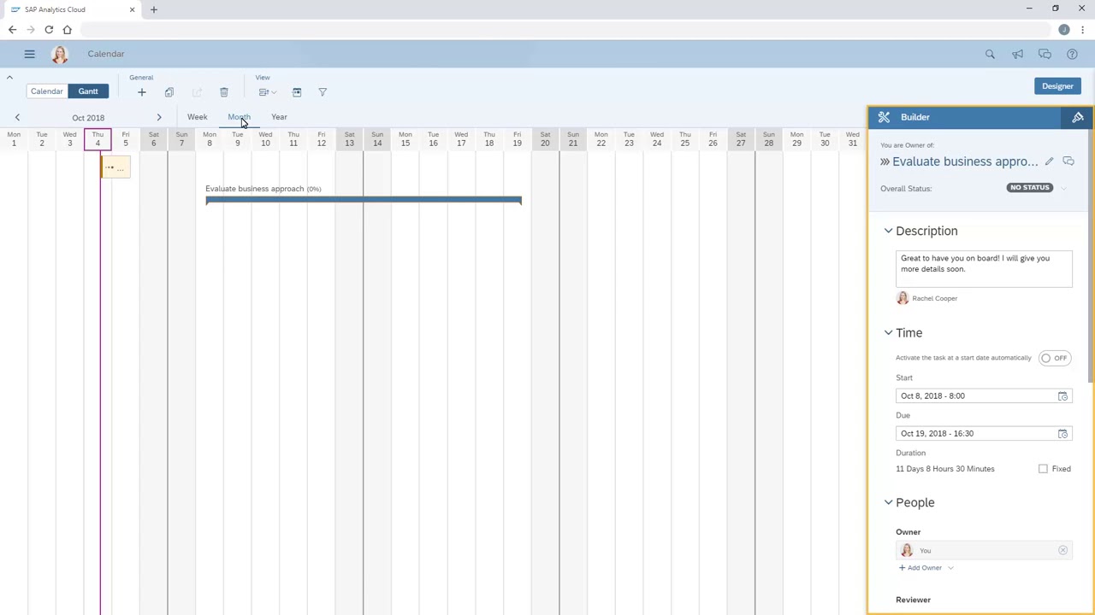Open the view options dropdown icon
The width and height of the screenshot is (1095, 615).
tap(267, 92)
